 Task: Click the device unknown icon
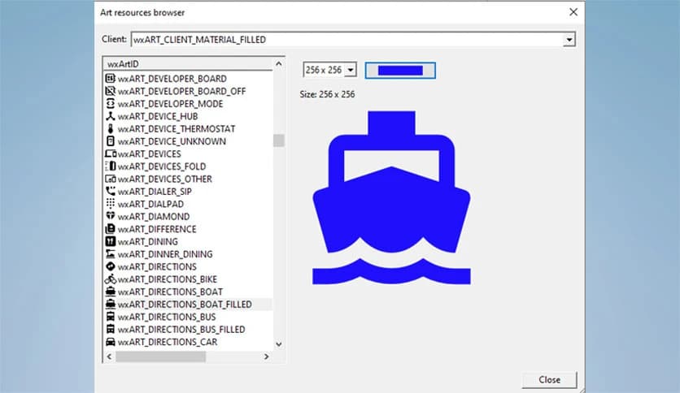tap(111, 141)
